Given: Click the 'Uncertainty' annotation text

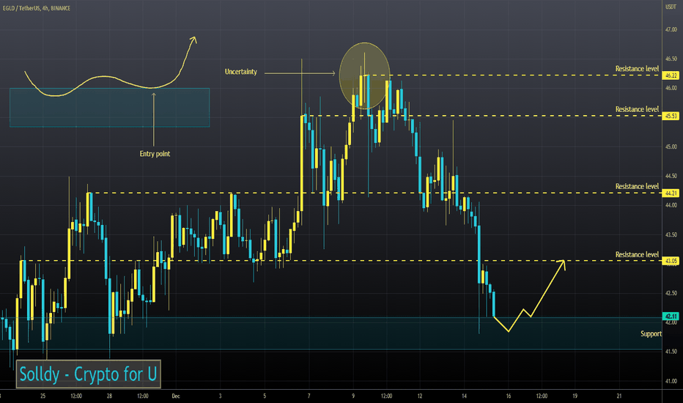Looking at the screenshot, I should point(241,72).
